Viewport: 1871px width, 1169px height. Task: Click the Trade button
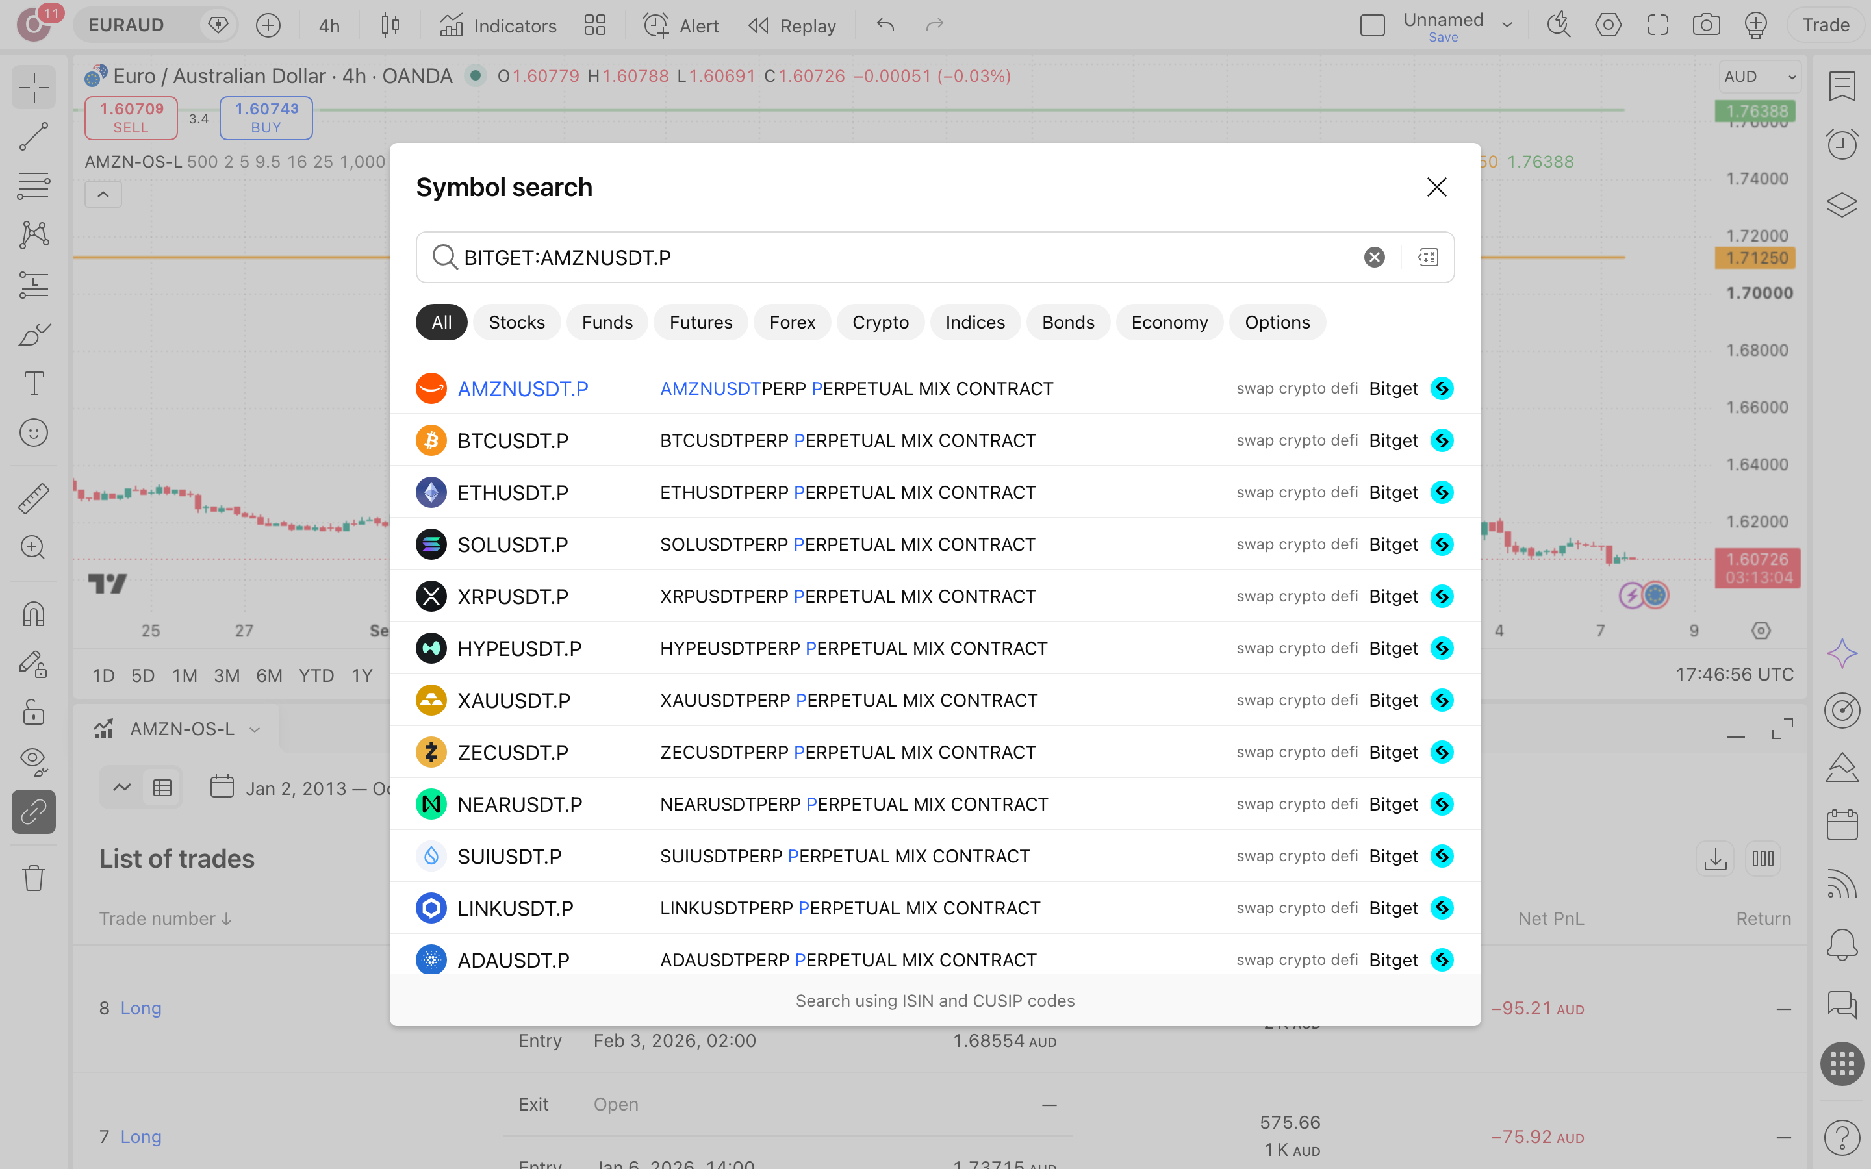[x=1826, y=25]
